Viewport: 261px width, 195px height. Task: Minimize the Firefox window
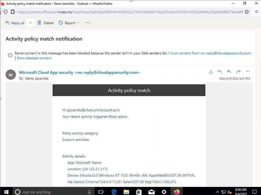point(233,3)
